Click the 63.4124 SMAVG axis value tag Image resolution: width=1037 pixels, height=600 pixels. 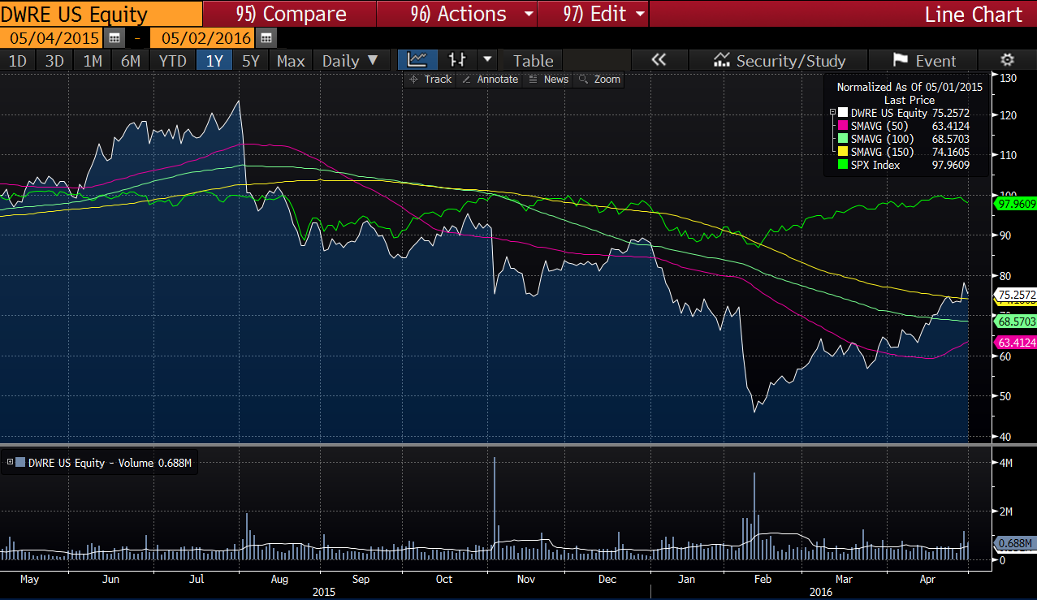click(1015, 342)
